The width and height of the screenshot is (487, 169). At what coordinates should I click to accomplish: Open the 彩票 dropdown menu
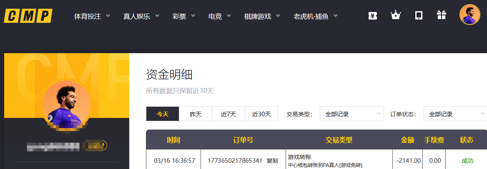tap(184, 17)
